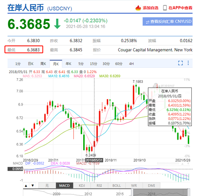
Task: Click right handle of timeline range slider
Action: [x=189, y=192]
